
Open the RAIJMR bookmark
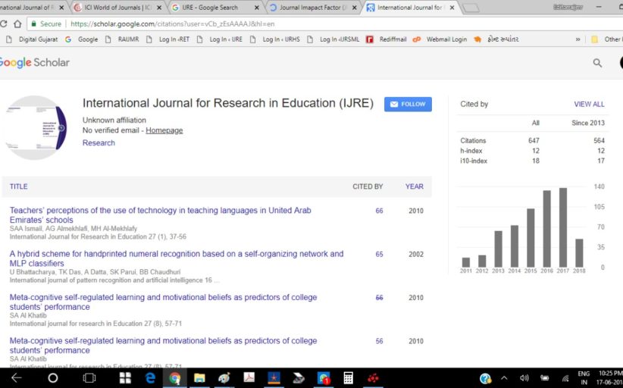(x=122, y=39)
